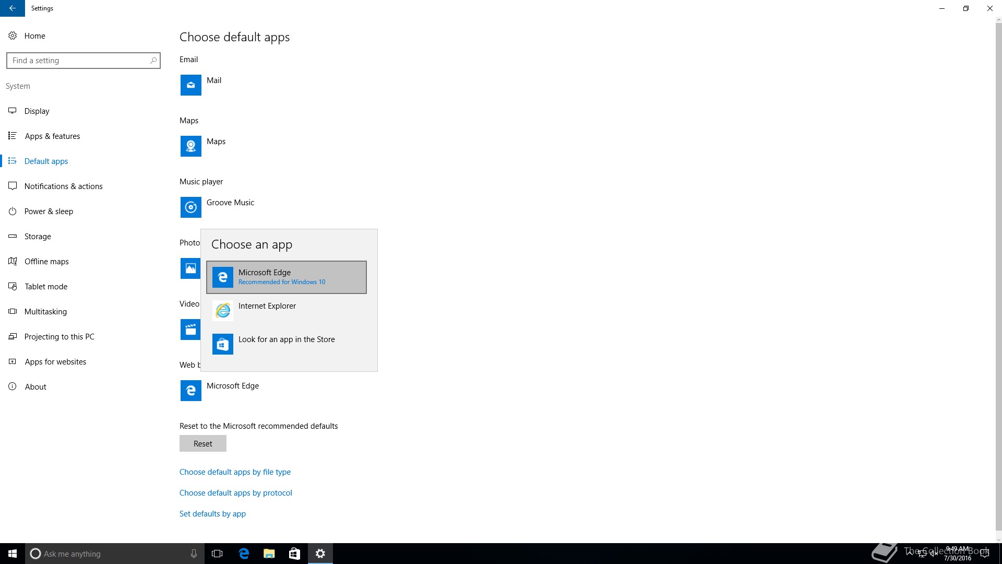Click the Multitasking icon
Image resolution: width=1002 pixels, height=564 pixels.
(13, 311)
